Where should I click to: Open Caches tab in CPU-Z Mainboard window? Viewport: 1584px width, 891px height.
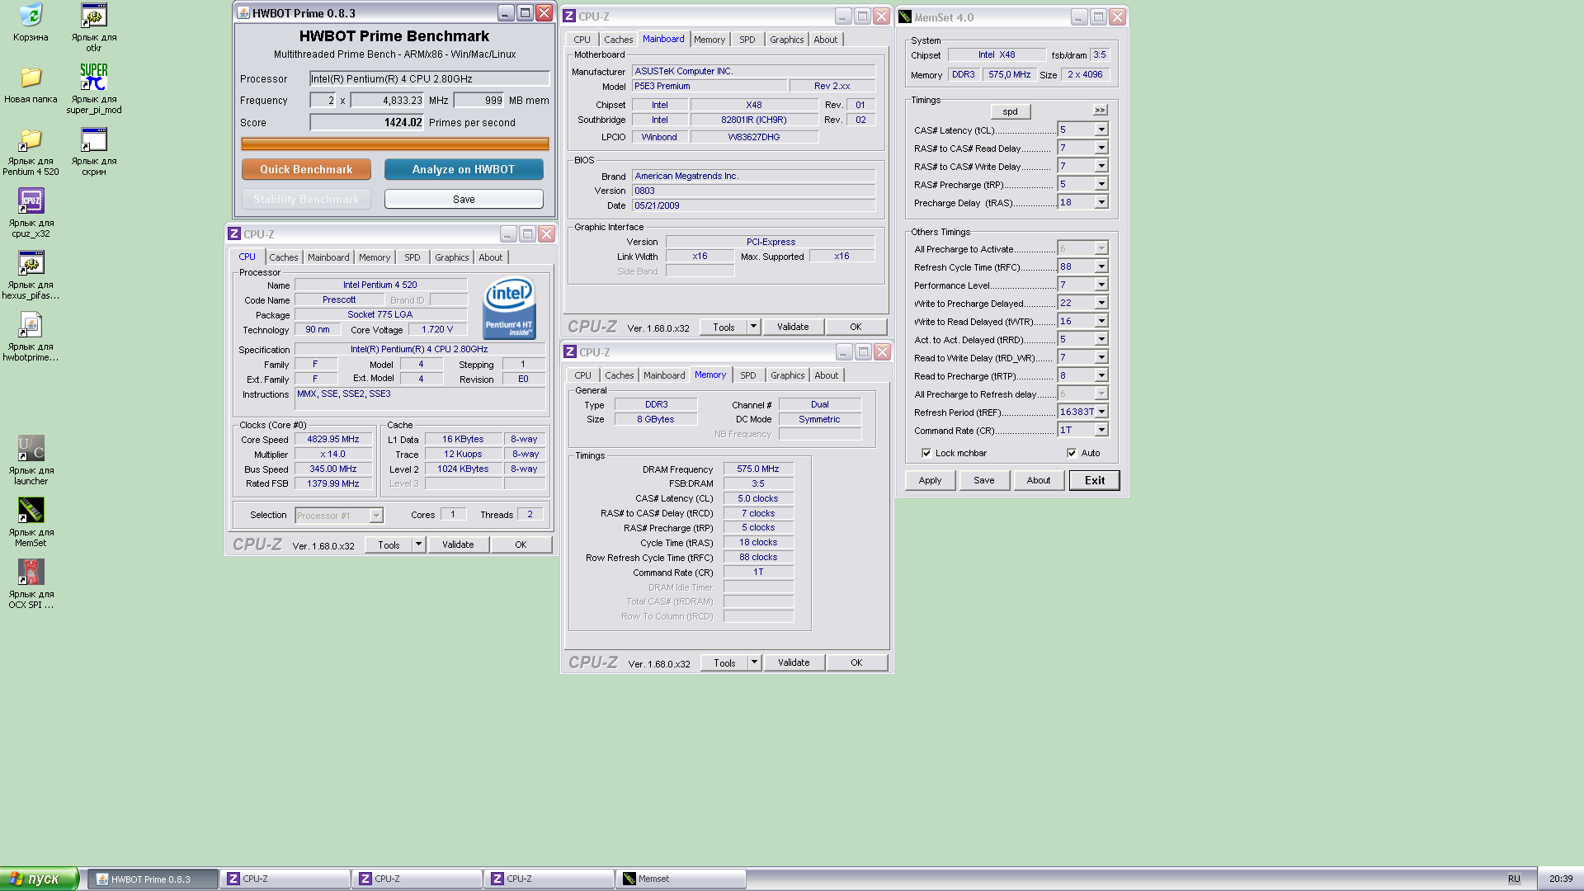618,40
